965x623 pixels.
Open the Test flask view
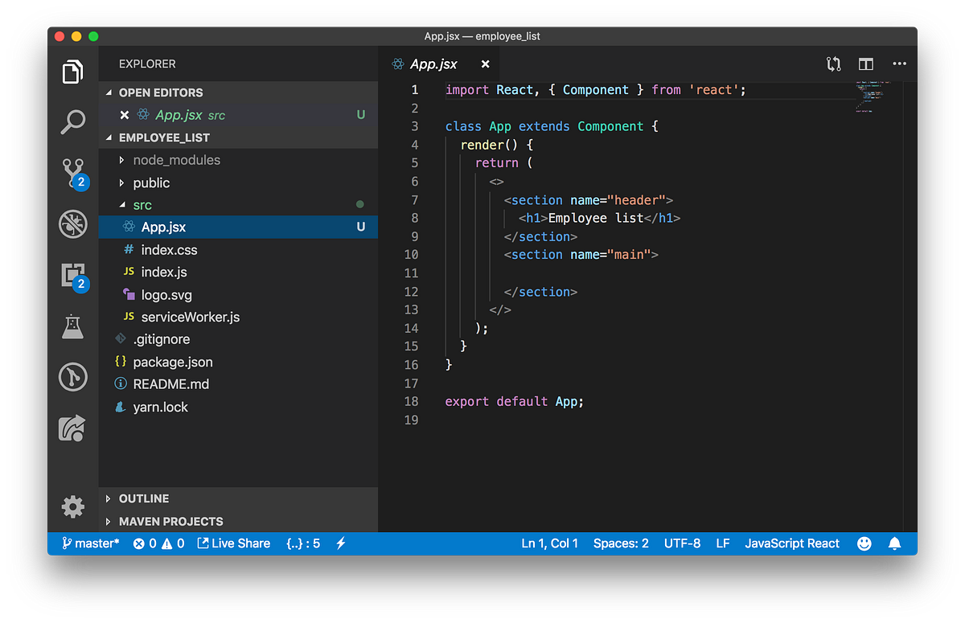[72, 326]
